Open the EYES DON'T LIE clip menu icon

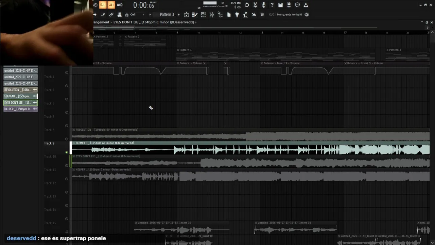pyautogui.click(x=74, y=156)
